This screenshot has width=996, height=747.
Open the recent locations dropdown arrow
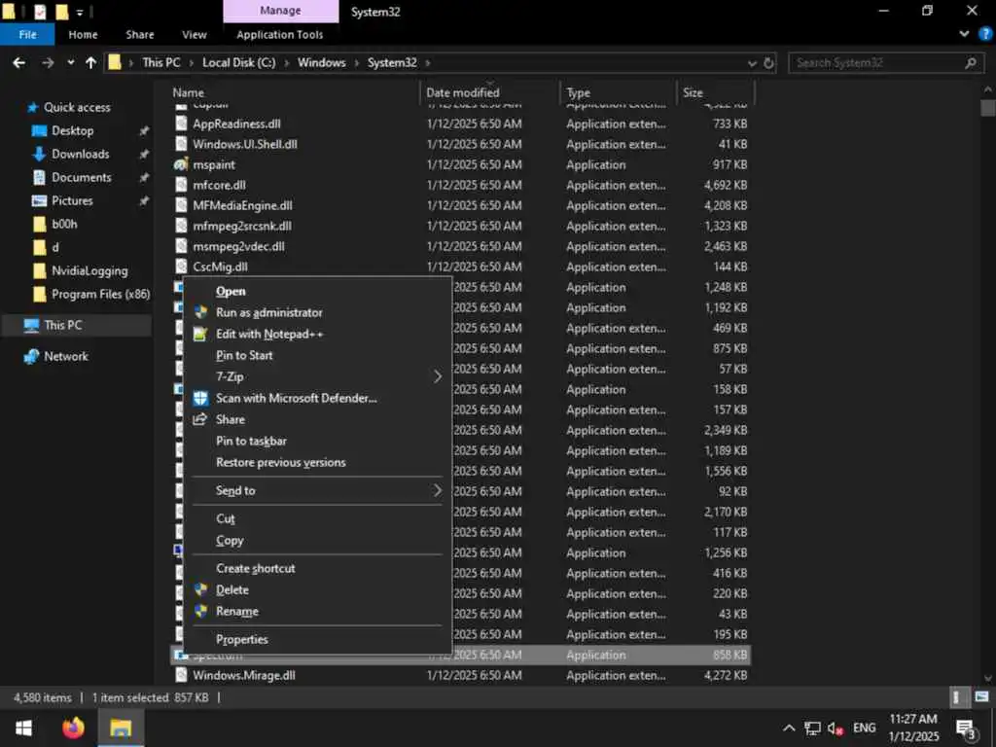pos(70,62)
